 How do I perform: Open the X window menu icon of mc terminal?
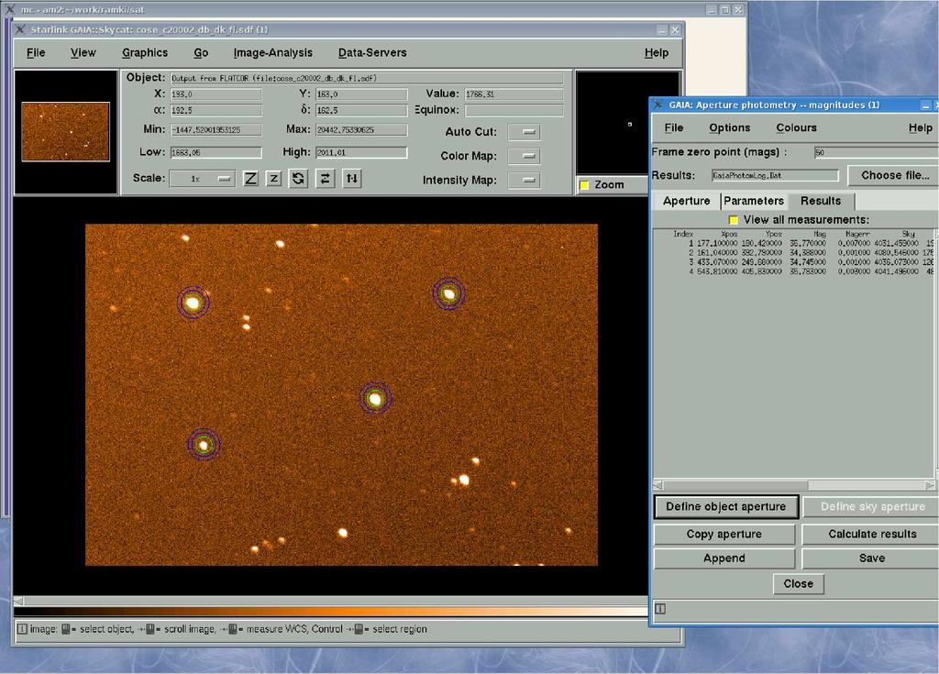(9, 9)
